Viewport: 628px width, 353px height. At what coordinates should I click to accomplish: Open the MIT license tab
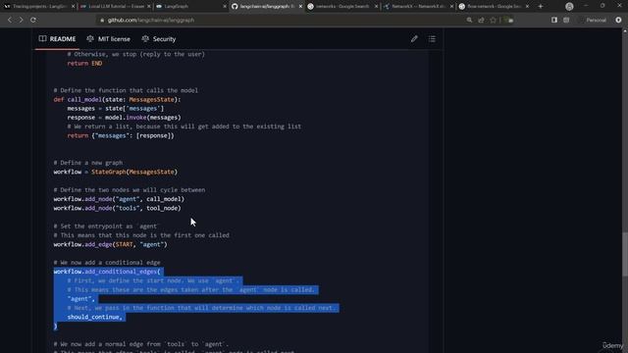coord(109,39)
